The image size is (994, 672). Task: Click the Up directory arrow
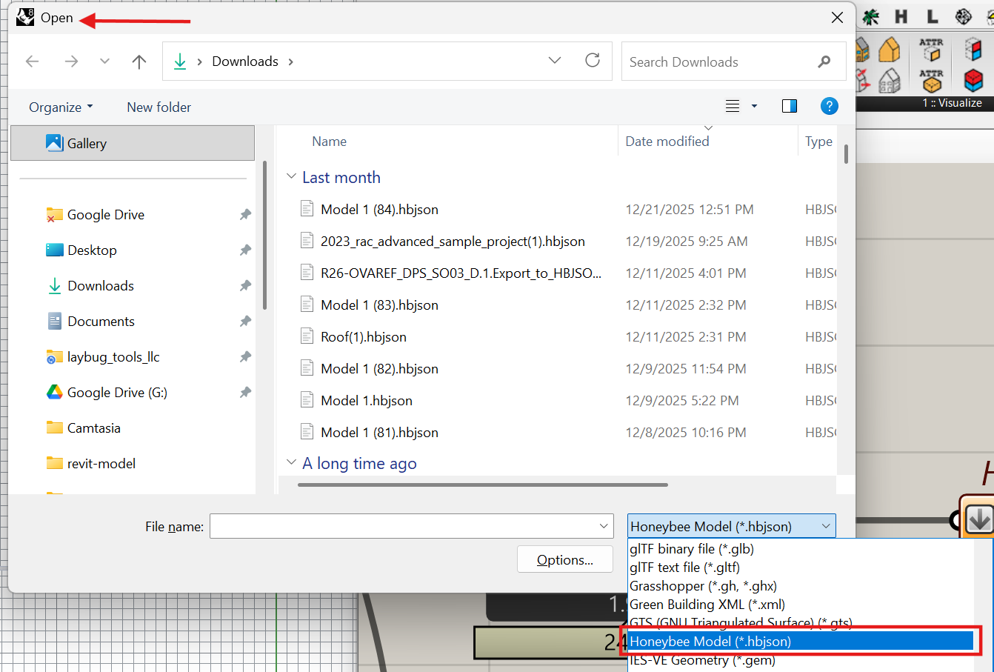coord(139,61)
